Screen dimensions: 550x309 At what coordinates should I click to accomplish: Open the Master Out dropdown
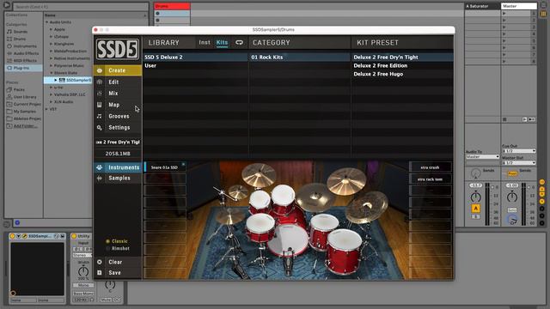point(519,163)
